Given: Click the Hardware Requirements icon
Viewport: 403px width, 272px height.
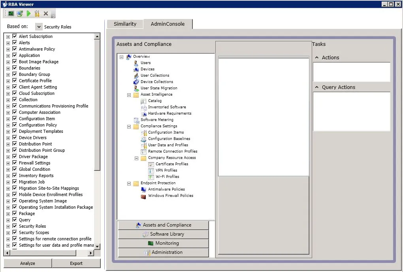Looking at the screenshot, I should click(143, 113).
